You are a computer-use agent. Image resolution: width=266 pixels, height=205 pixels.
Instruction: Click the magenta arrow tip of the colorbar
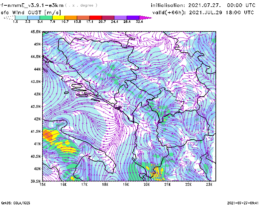coord(145,18)
